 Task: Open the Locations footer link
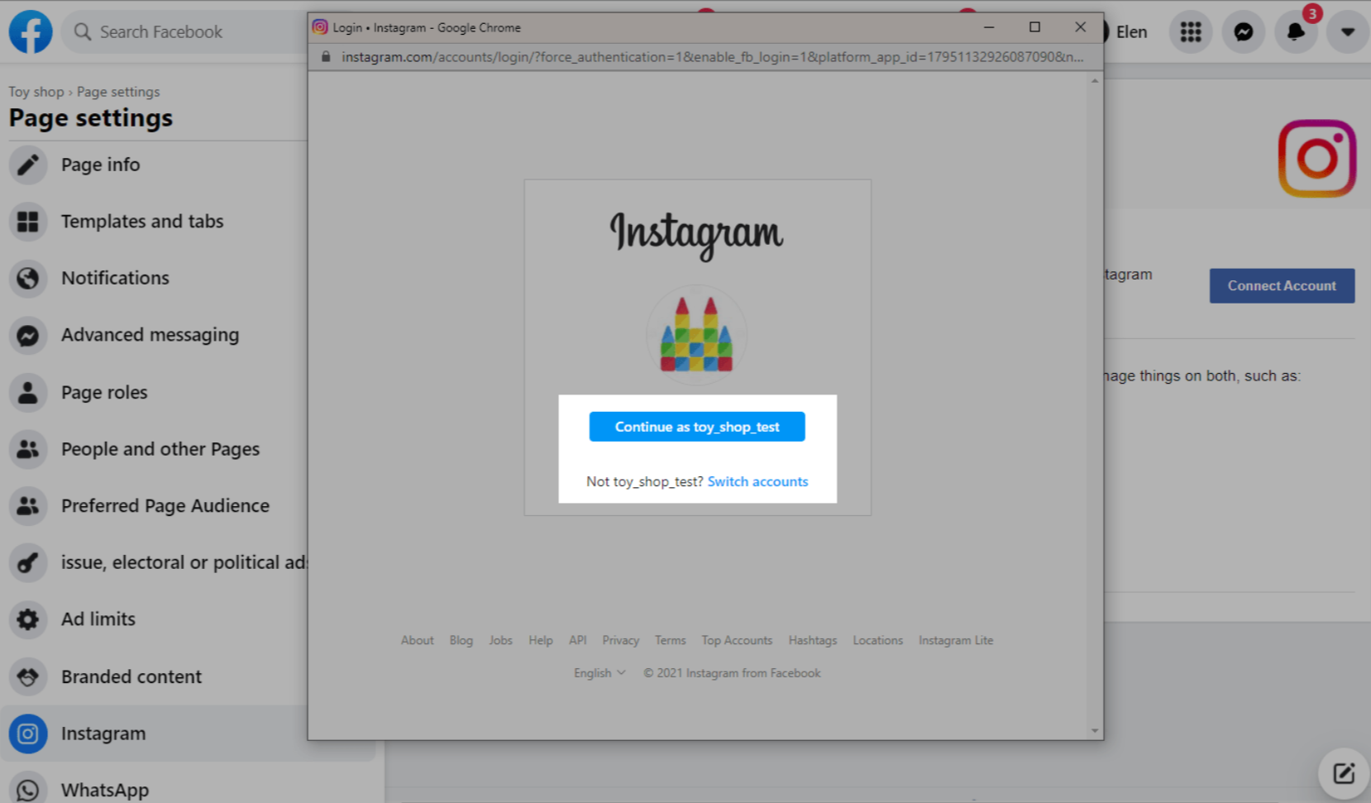[x=878, y=640]
